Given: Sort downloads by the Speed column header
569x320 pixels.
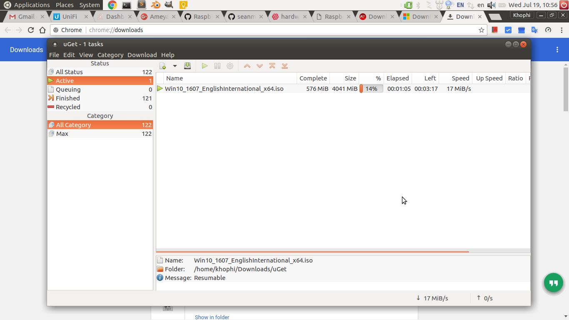Looking at the screenshot, I should coord(460,78).
